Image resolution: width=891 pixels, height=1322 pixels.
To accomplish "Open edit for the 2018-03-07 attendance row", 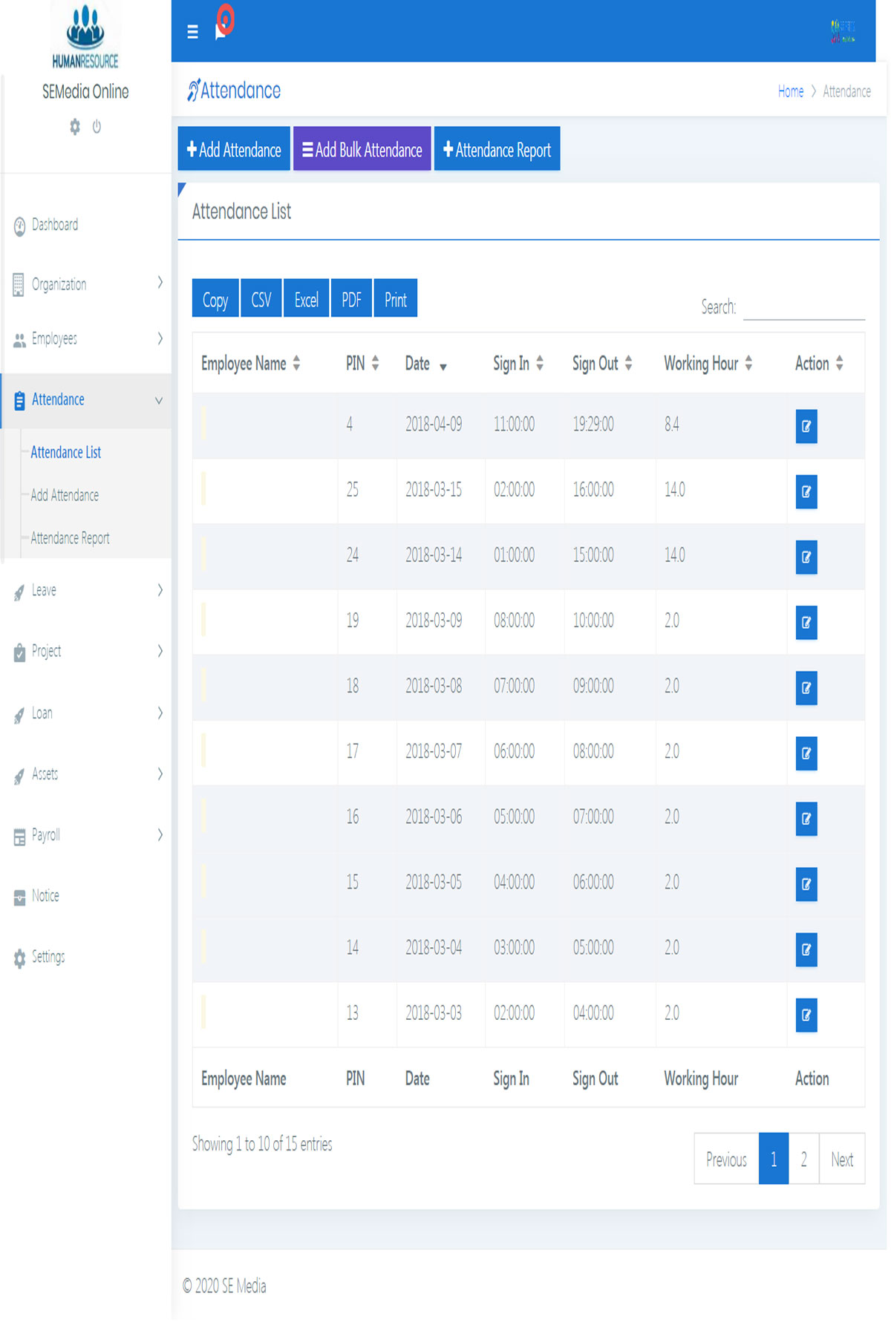I will coord(806,753).
